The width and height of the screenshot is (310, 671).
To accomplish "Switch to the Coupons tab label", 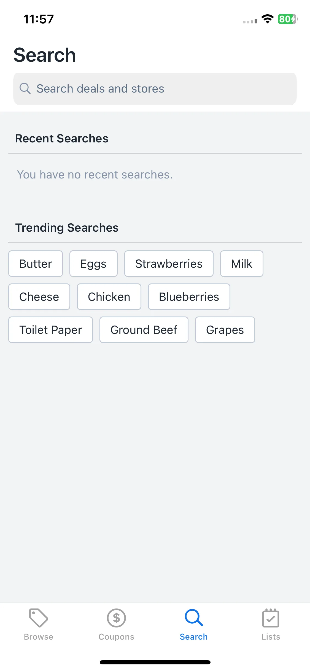I will 116,637.
